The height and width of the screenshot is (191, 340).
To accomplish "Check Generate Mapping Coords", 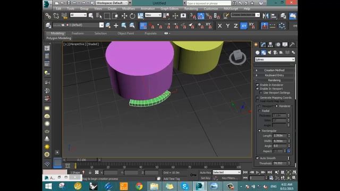I will point(257,98).
